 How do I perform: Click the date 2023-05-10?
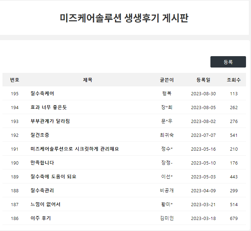click(203, 163)
